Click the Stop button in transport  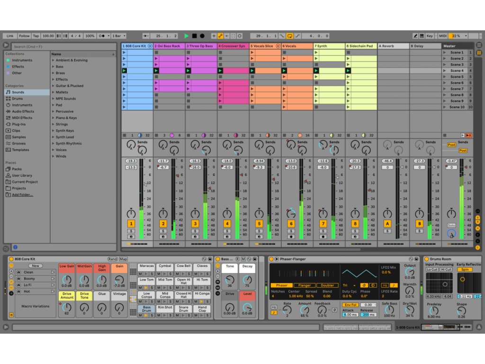(x=194, y=36)
